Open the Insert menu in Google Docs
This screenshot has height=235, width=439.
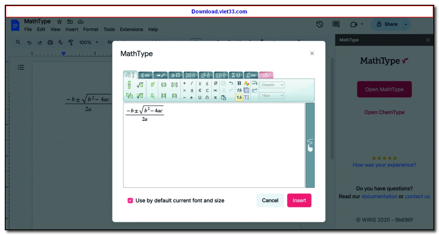72,29
